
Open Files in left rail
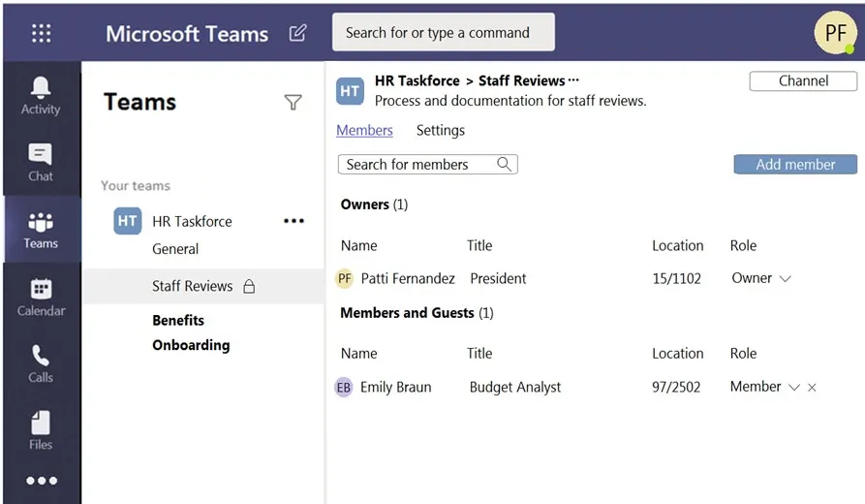[41, 430]
